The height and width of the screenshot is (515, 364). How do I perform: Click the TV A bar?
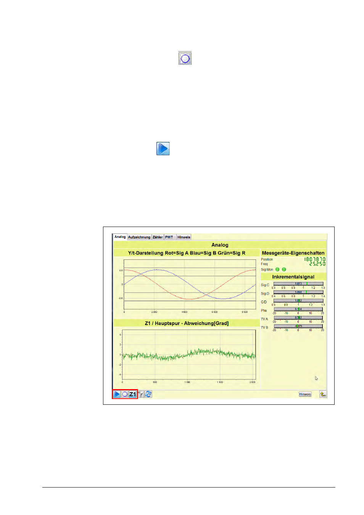pyautogui.click(x=298, y=317)
